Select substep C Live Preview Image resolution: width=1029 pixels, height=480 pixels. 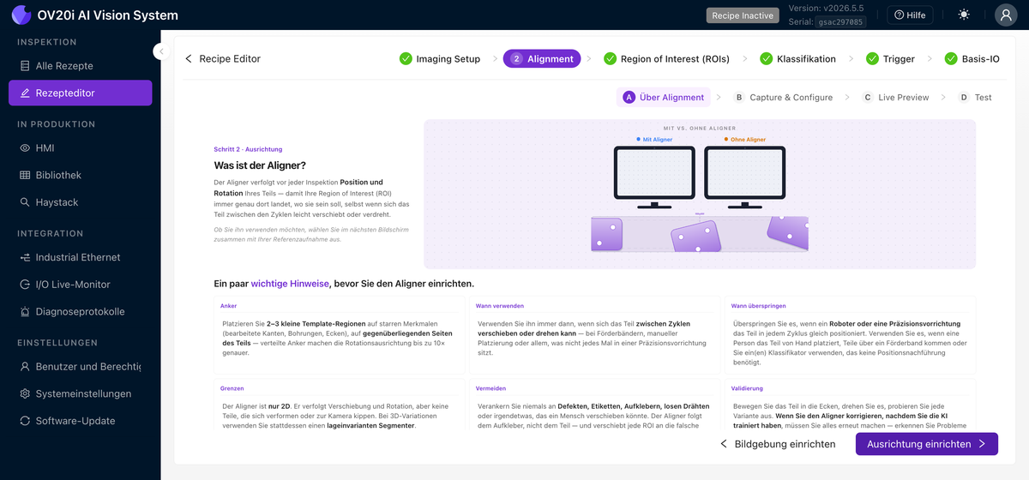tap(895, 97)
